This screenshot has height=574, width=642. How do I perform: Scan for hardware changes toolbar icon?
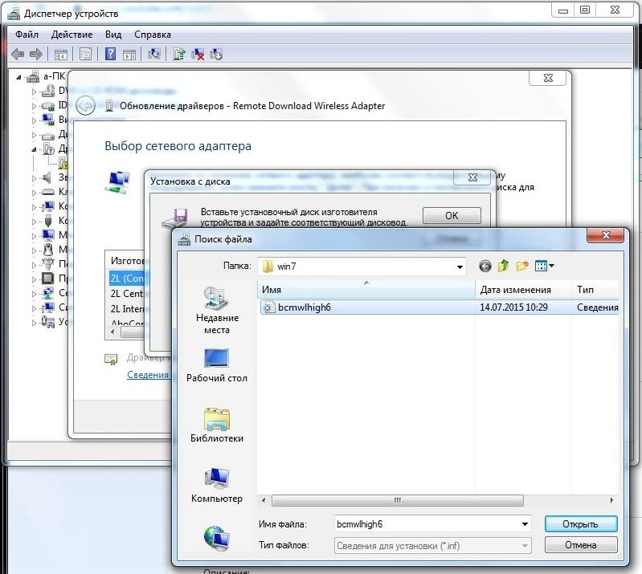154,54
